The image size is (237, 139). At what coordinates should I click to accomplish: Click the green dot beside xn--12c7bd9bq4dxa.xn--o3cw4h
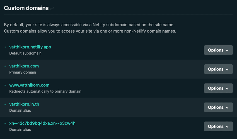click(x=5, y=123)
